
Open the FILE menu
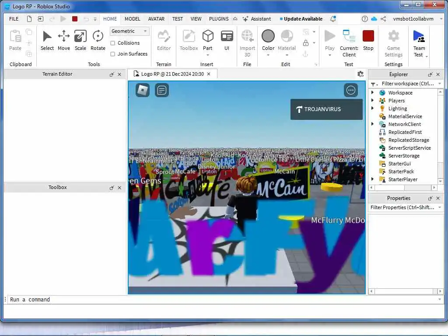click(14, 19)
